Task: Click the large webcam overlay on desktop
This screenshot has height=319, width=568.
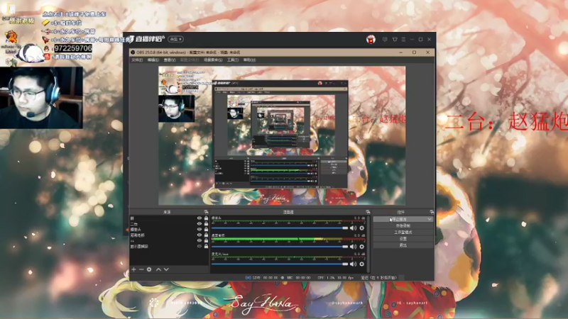Action: tap(41, 98)
